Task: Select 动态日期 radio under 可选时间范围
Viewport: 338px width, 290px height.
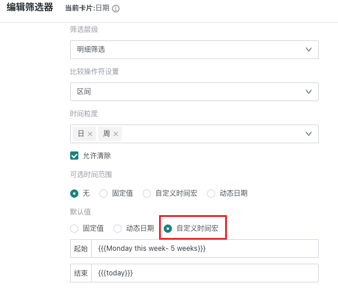Action: click(x=211, y=194)
